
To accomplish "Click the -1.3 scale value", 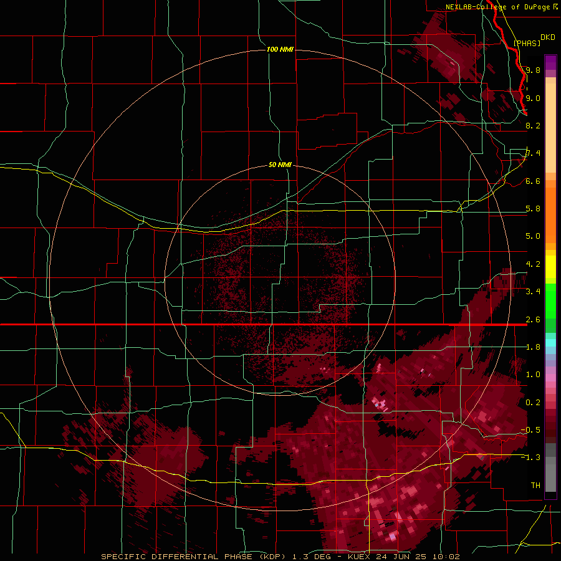I will pyautogui.click(x=530, y=458).
